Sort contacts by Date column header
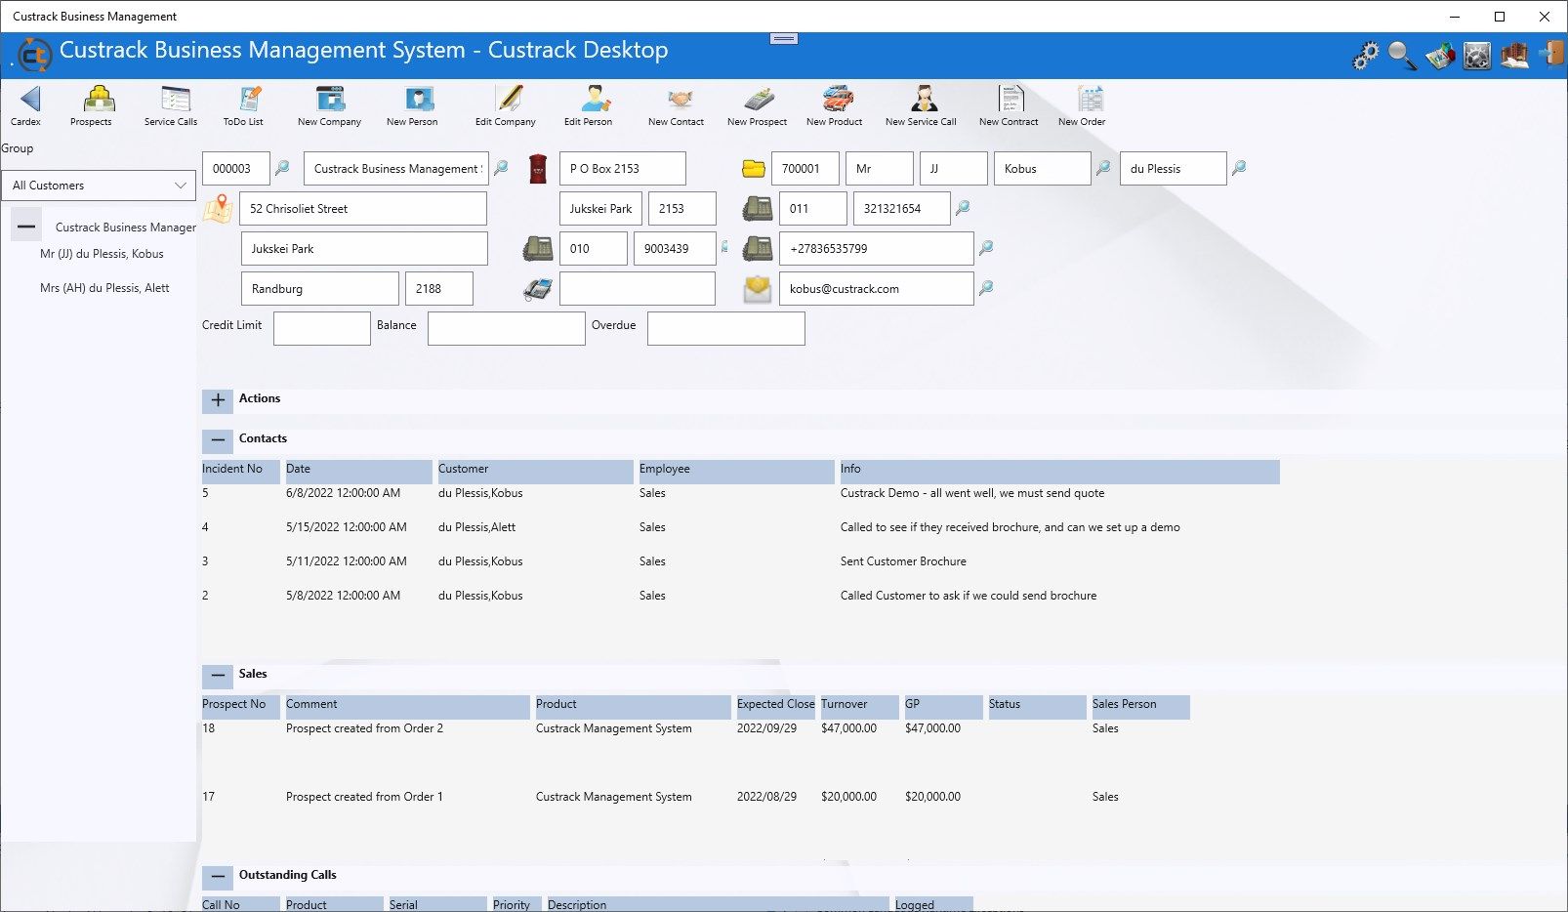Screen dimensions: 1568x912 pos(358,472)
